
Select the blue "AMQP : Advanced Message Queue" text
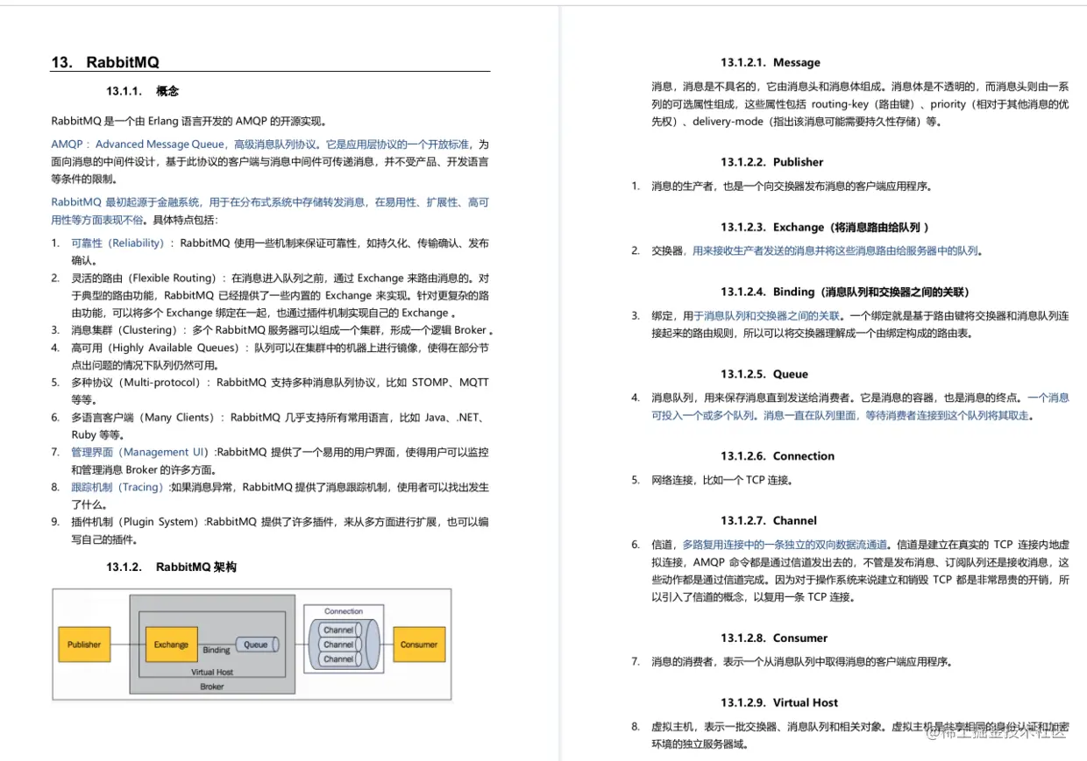tap(139, 144)
